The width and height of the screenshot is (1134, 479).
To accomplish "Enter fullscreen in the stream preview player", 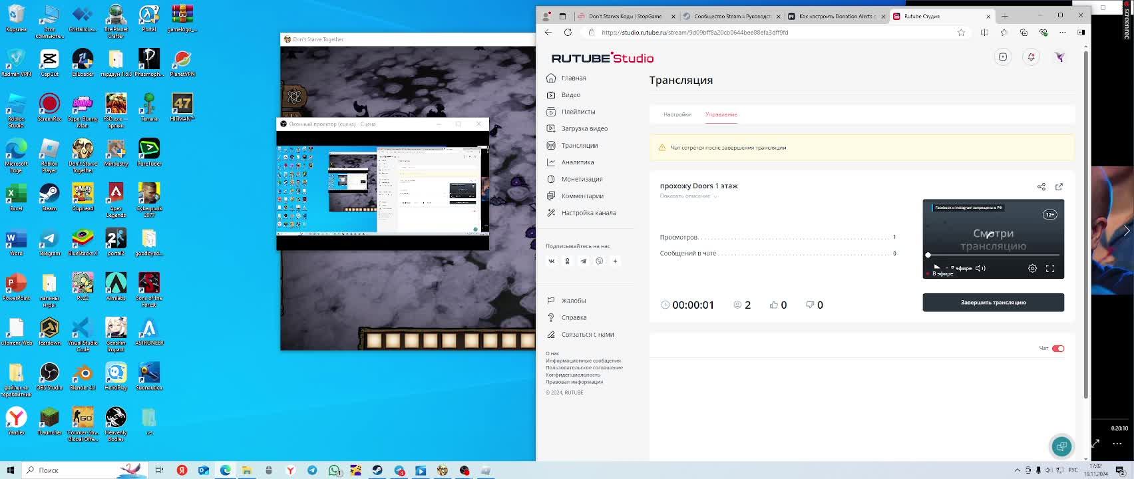I will [1050, 269].
